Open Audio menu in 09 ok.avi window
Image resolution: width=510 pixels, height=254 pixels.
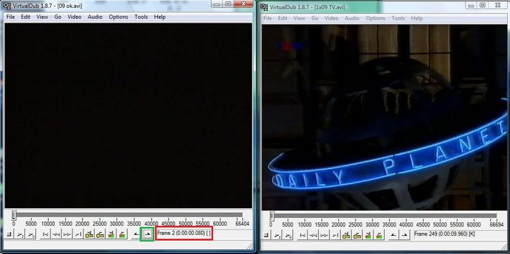95,17
